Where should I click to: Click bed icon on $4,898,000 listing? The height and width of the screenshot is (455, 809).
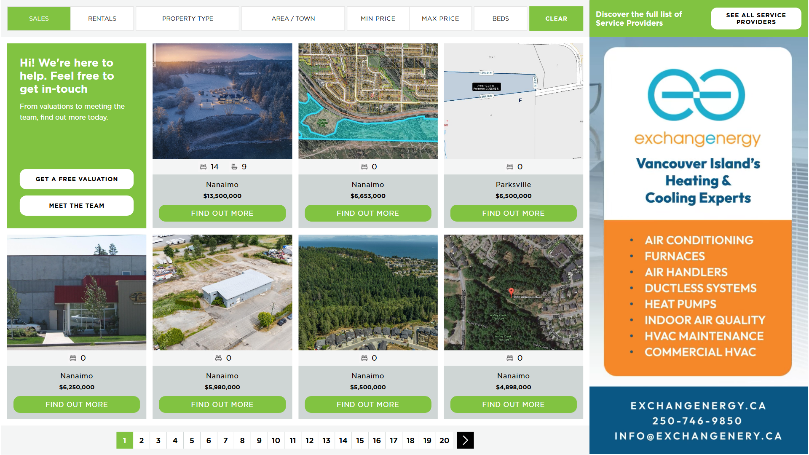pos(509,358)
